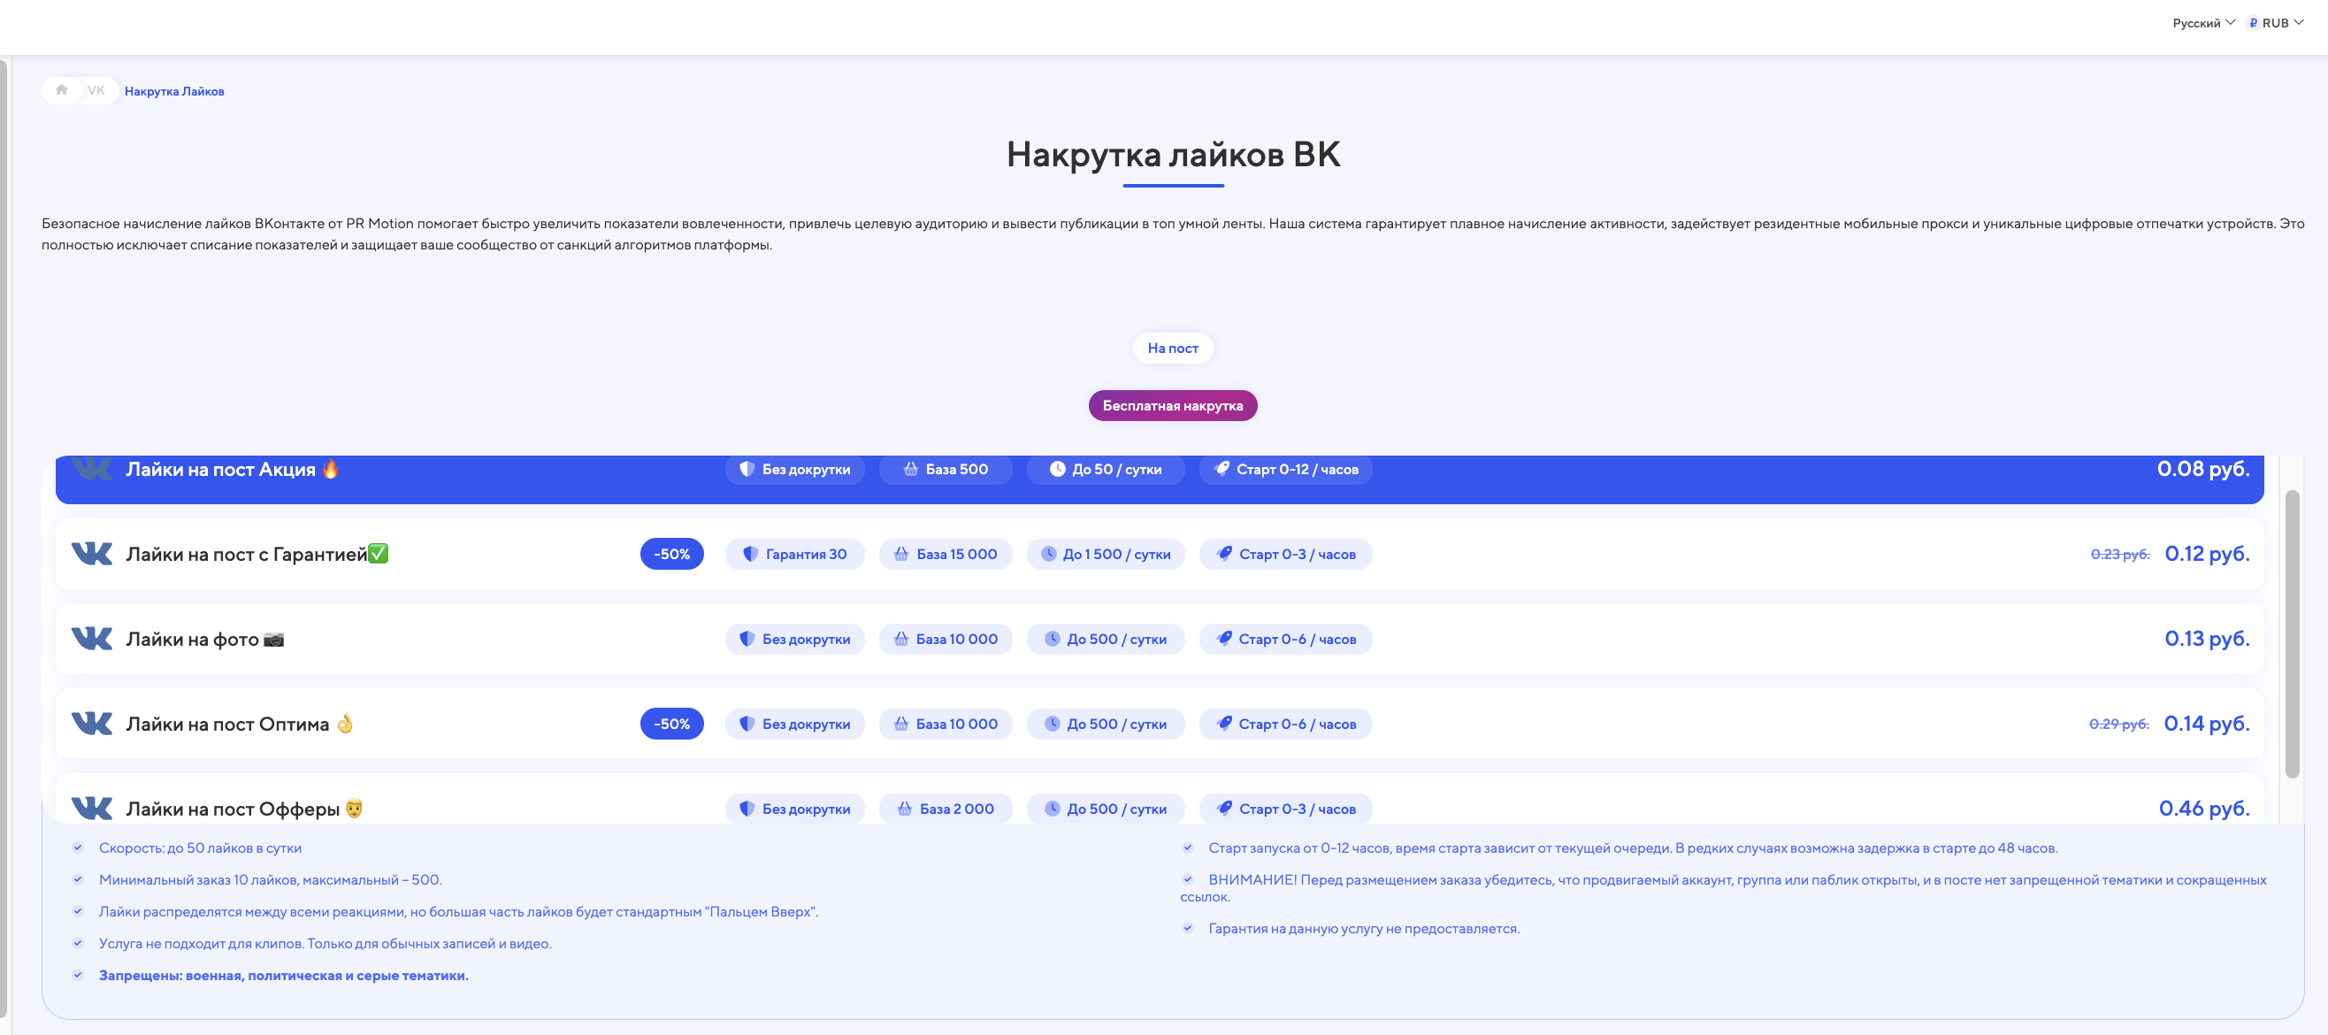Click the crossed-out 0.23 руб. old price
The height and width of the screenshot is (1035, 2328).
coord(2119,554)
